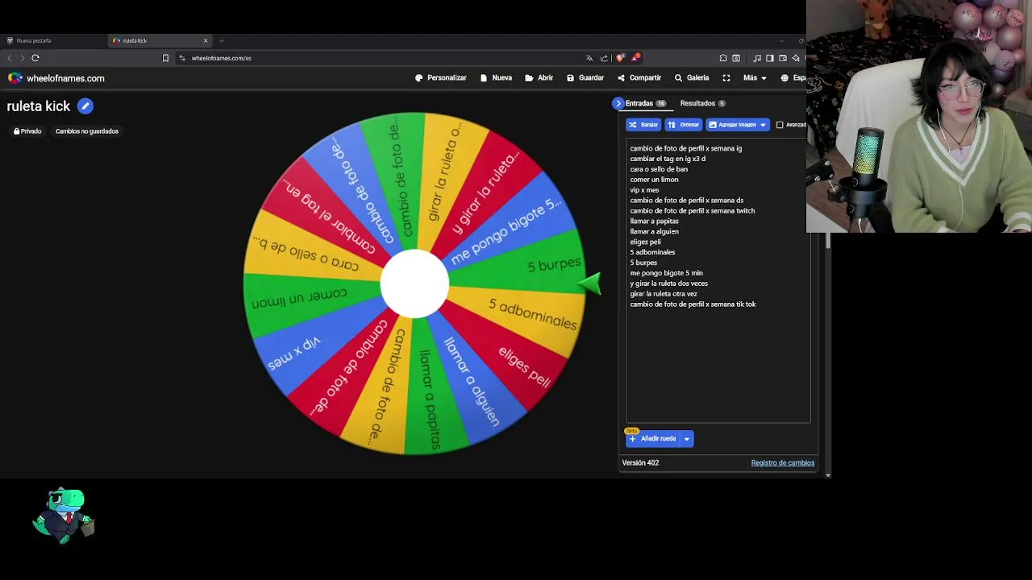Image resolution: width=1032 pixels, height=580 pixels.
Task: Open the Personalizar menu
Action: click(x=441, y=78)
